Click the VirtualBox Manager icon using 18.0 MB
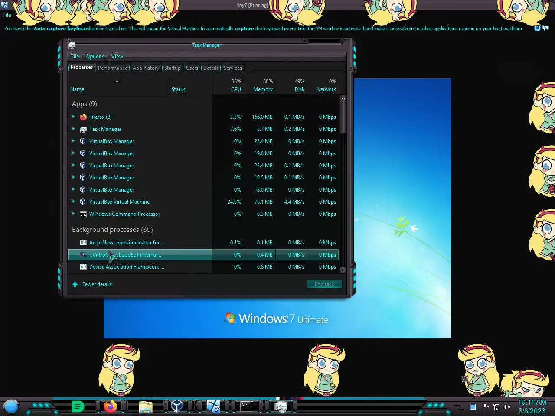555x416 pixels. point(83,190)
